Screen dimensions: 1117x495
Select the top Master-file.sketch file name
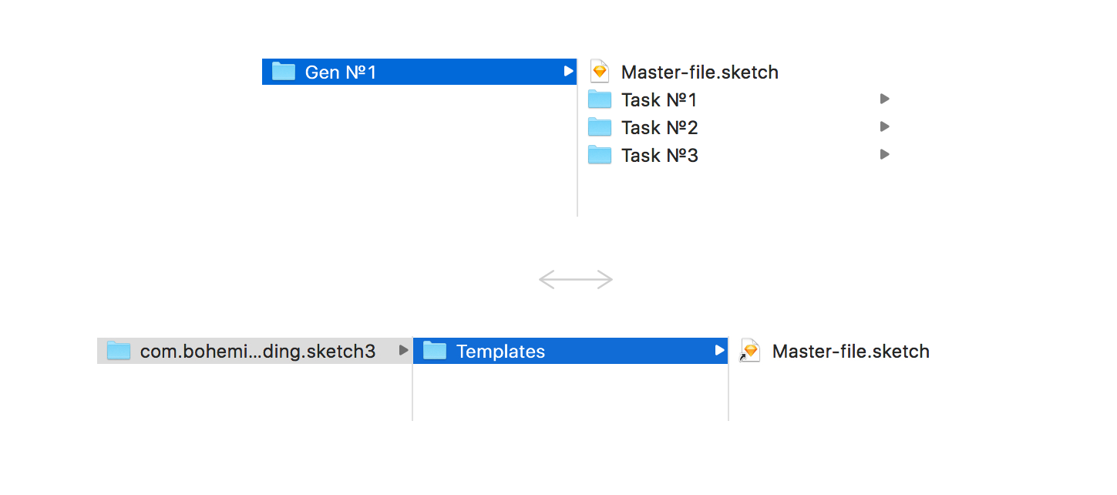699,72
